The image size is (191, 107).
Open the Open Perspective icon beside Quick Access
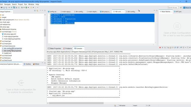181,8
